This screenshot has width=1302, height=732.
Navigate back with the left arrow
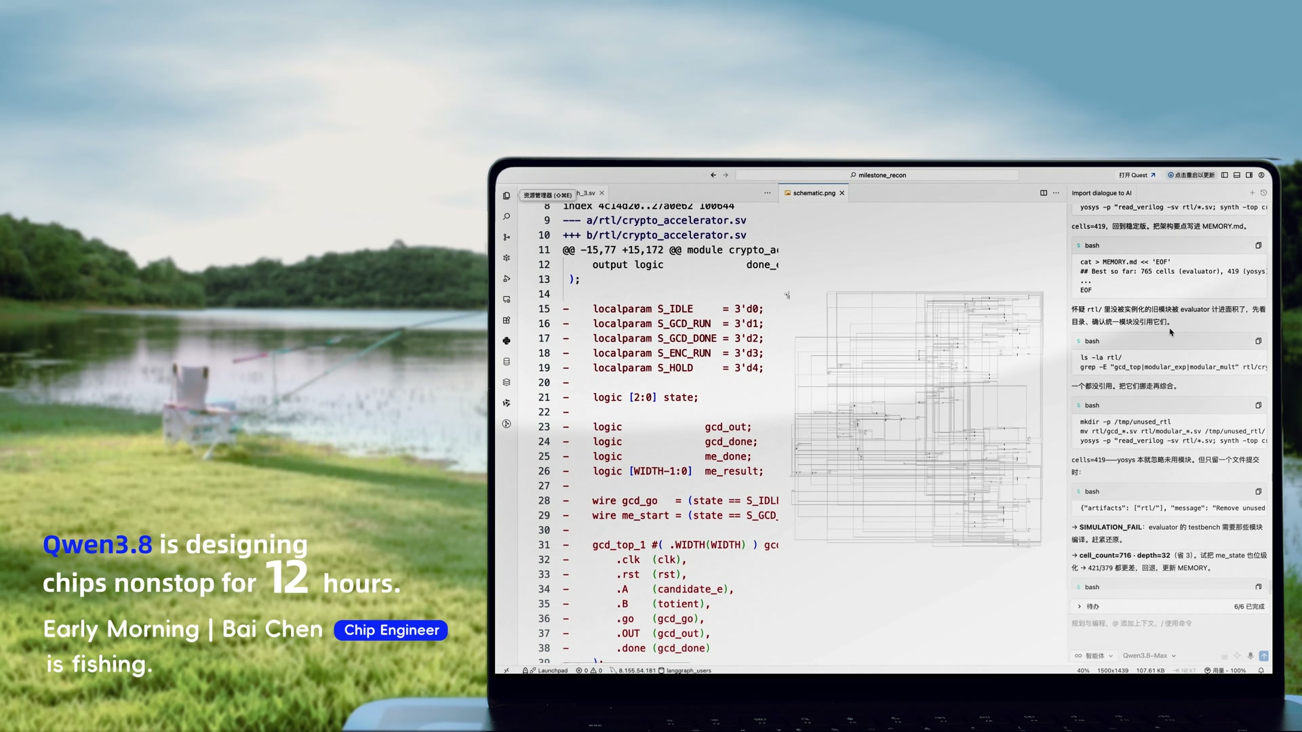[713, 175]
